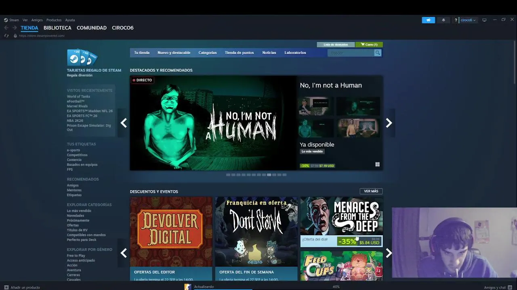Image resolution: width=517 pixels, height=290 pixels.
Task: Click the Añadir un producto plus icon
Action: (x=6, y=287)
